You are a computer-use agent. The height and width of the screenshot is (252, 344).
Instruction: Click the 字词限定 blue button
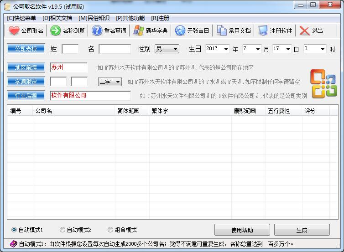coord(26,82)
